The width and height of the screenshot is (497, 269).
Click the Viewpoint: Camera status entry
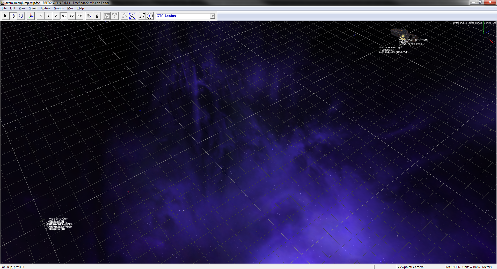click(x=411, y=267)
